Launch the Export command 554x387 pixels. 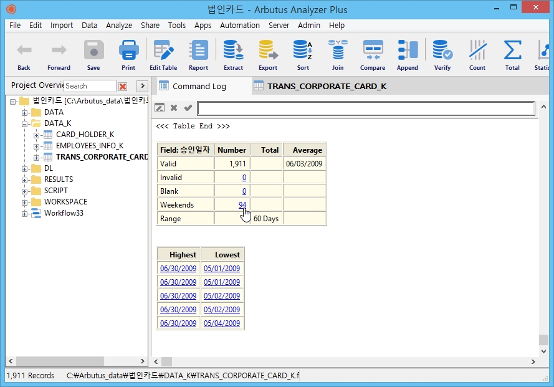coord(268,55)
